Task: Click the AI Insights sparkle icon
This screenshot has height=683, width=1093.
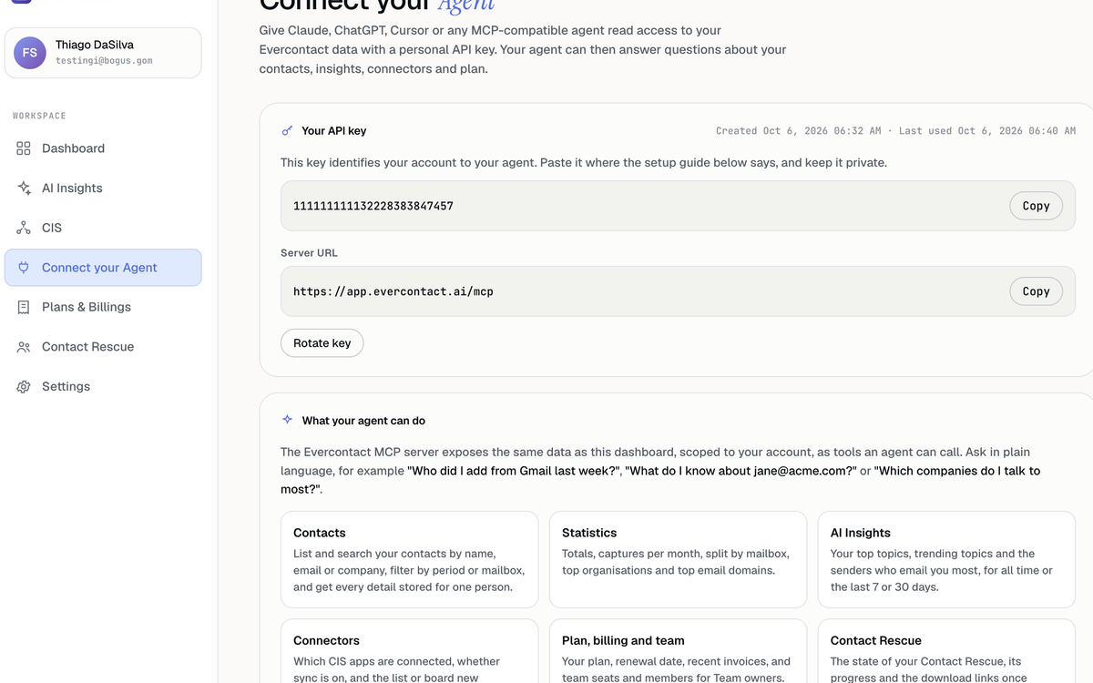Action: (24, 189)
